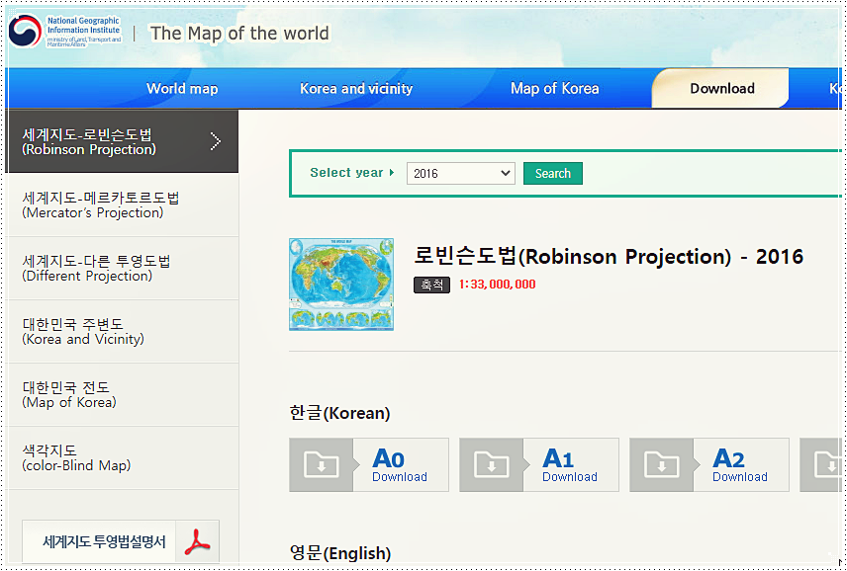Click the 축척 scale label badge
The width and height of the screenshot is (847, 571).
tap(431, 285)
